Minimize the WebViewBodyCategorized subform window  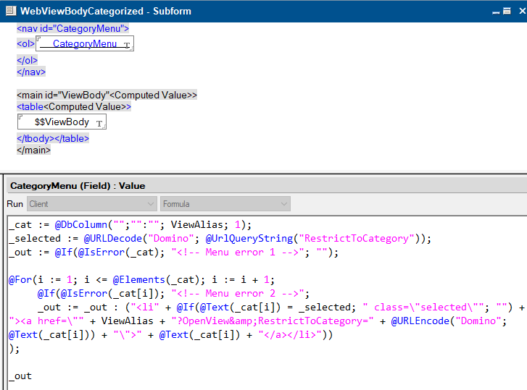point(496,12)
